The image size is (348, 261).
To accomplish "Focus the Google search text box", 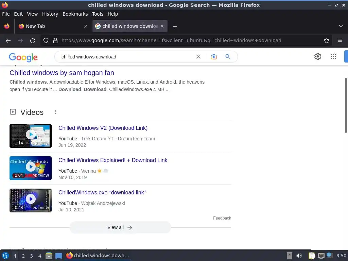I will (126, 57).
